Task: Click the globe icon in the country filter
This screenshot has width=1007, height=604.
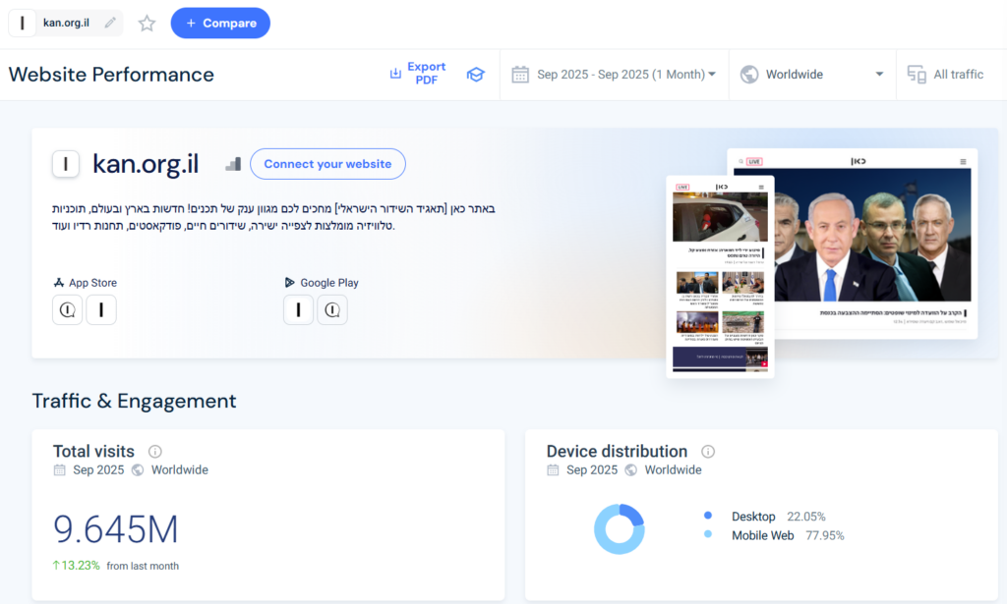Action: [x=749, y=75]
